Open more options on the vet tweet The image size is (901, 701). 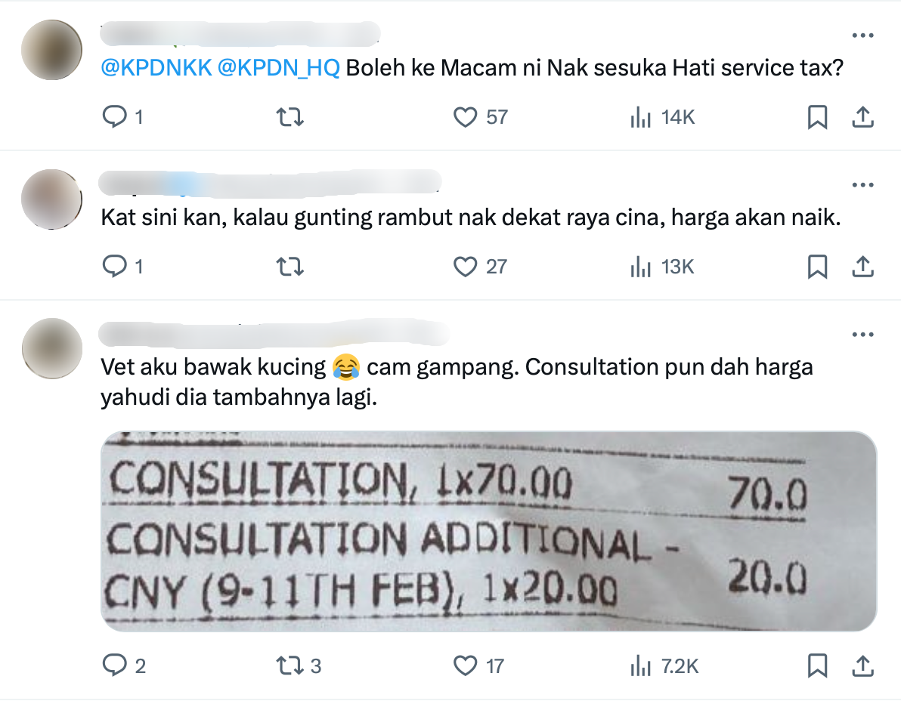pyautogui.click(x=862, y=334)
